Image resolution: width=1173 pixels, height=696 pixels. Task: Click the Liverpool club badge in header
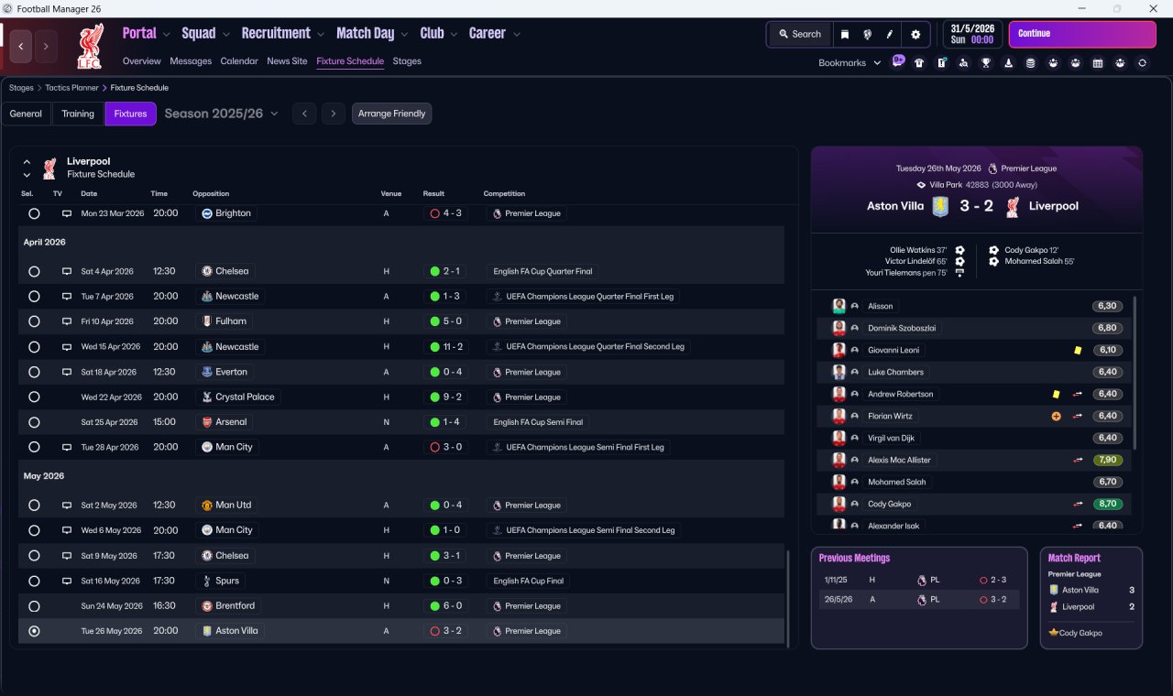click(89, 47)
